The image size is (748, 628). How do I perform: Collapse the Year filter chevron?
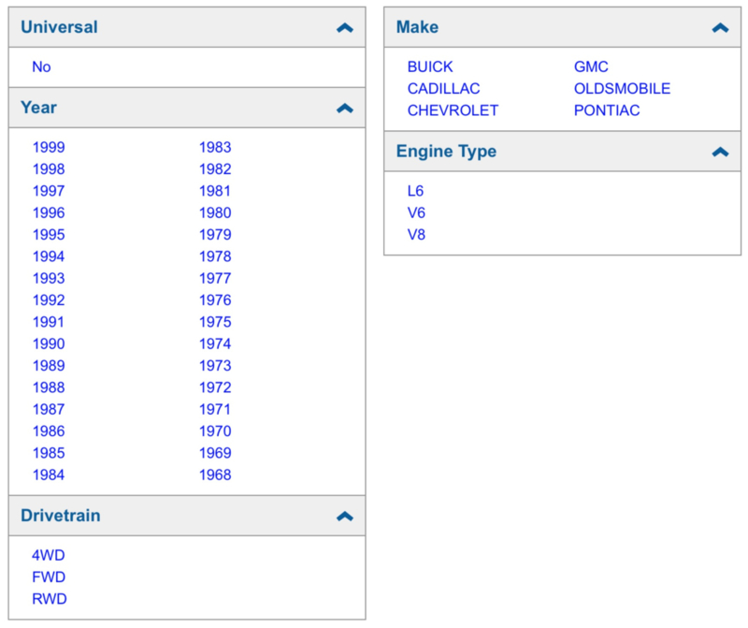(344, 109)
